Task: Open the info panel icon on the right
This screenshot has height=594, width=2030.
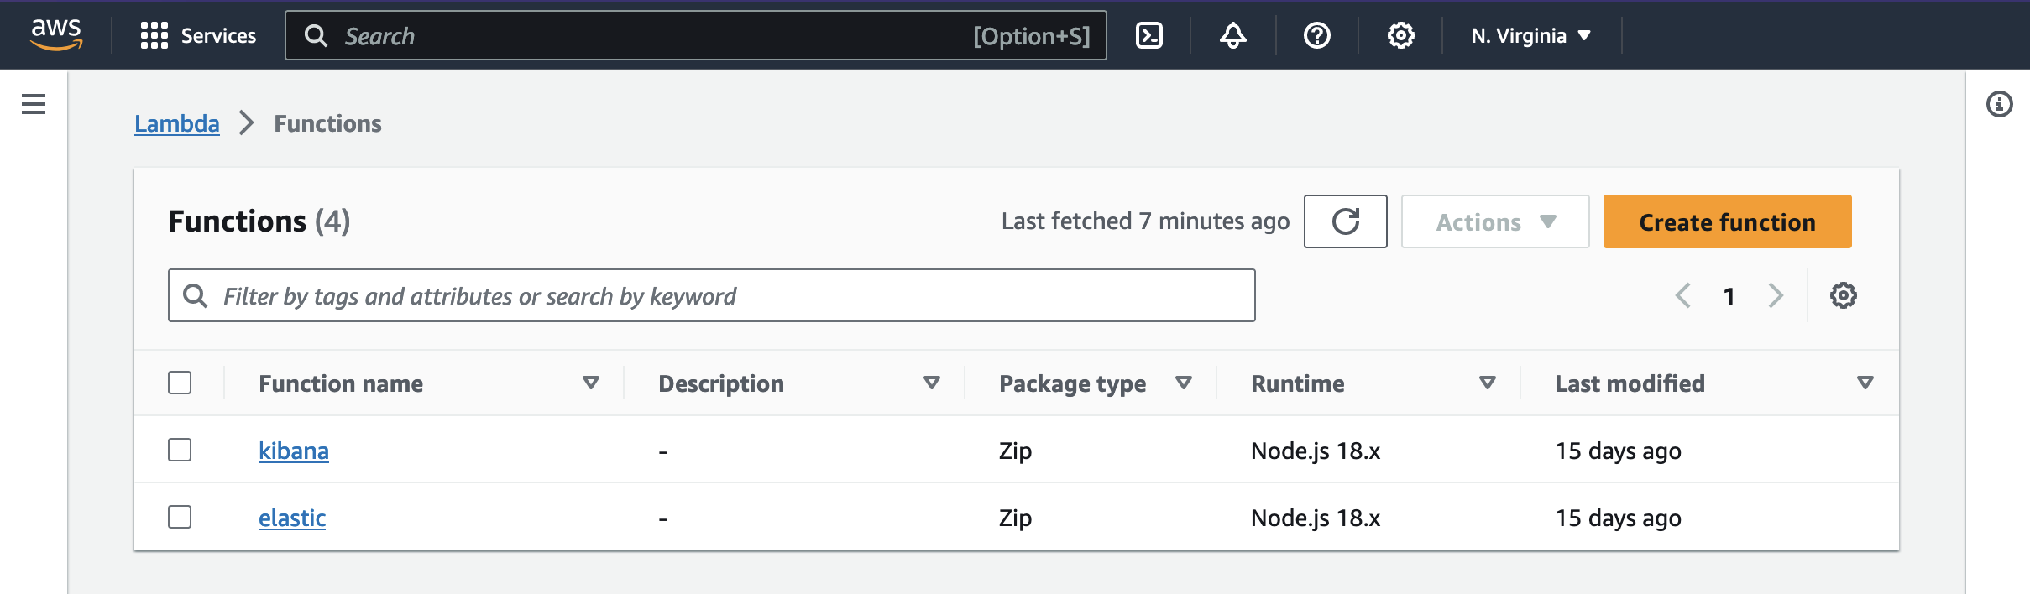Action: tap(2000, 104)
